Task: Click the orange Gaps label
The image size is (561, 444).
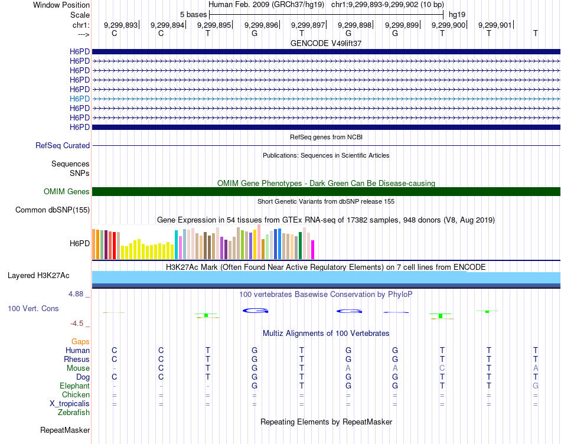Action: pyautogui.click(x=80, y=342)
